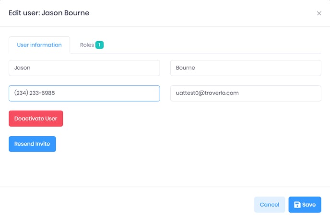Click the green Roles count badge
Viewport: 330px width, 221px height.
click(x=99, y=45)
